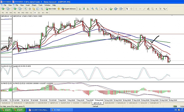The image size is (184, 112).
Task: Select the crosshair tool
Action: 131,9
